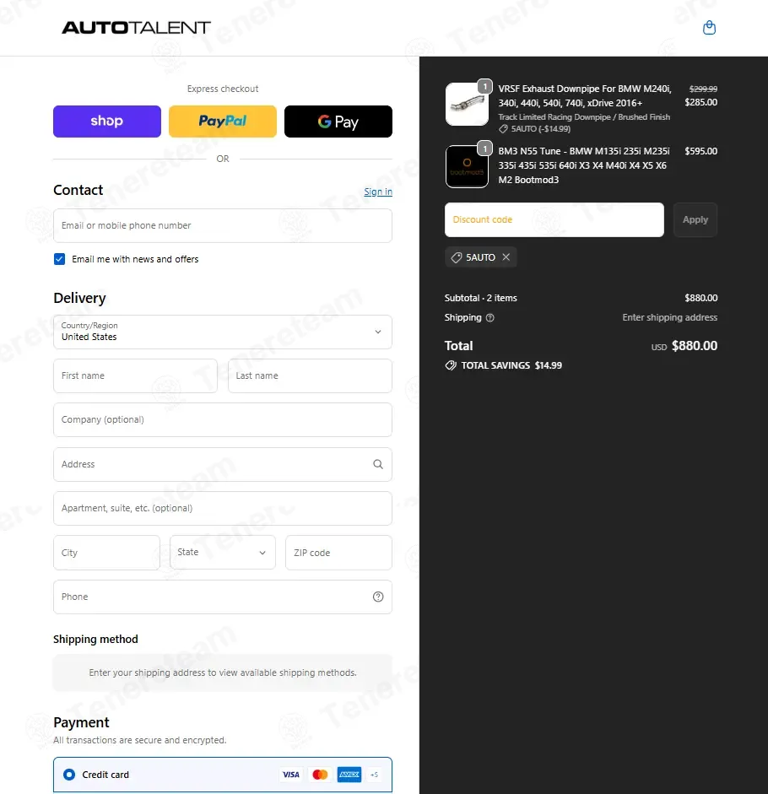Open the shopping bag cart icon
The image size is (768, 794).
coord(709,27)
